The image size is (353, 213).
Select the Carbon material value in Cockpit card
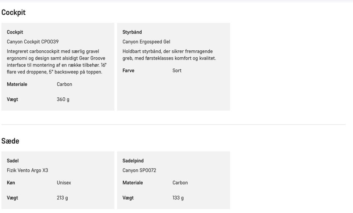pos(64,84)
